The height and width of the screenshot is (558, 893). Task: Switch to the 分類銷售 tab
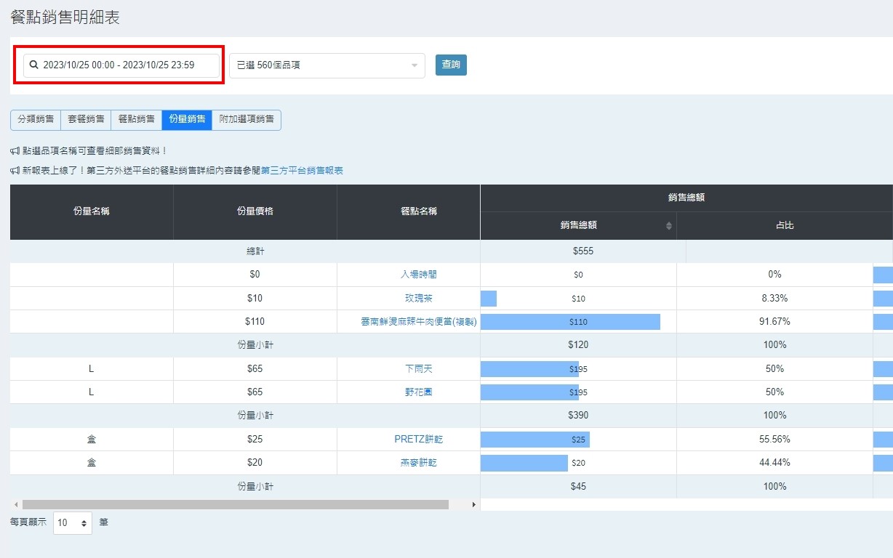click(36, 120)
